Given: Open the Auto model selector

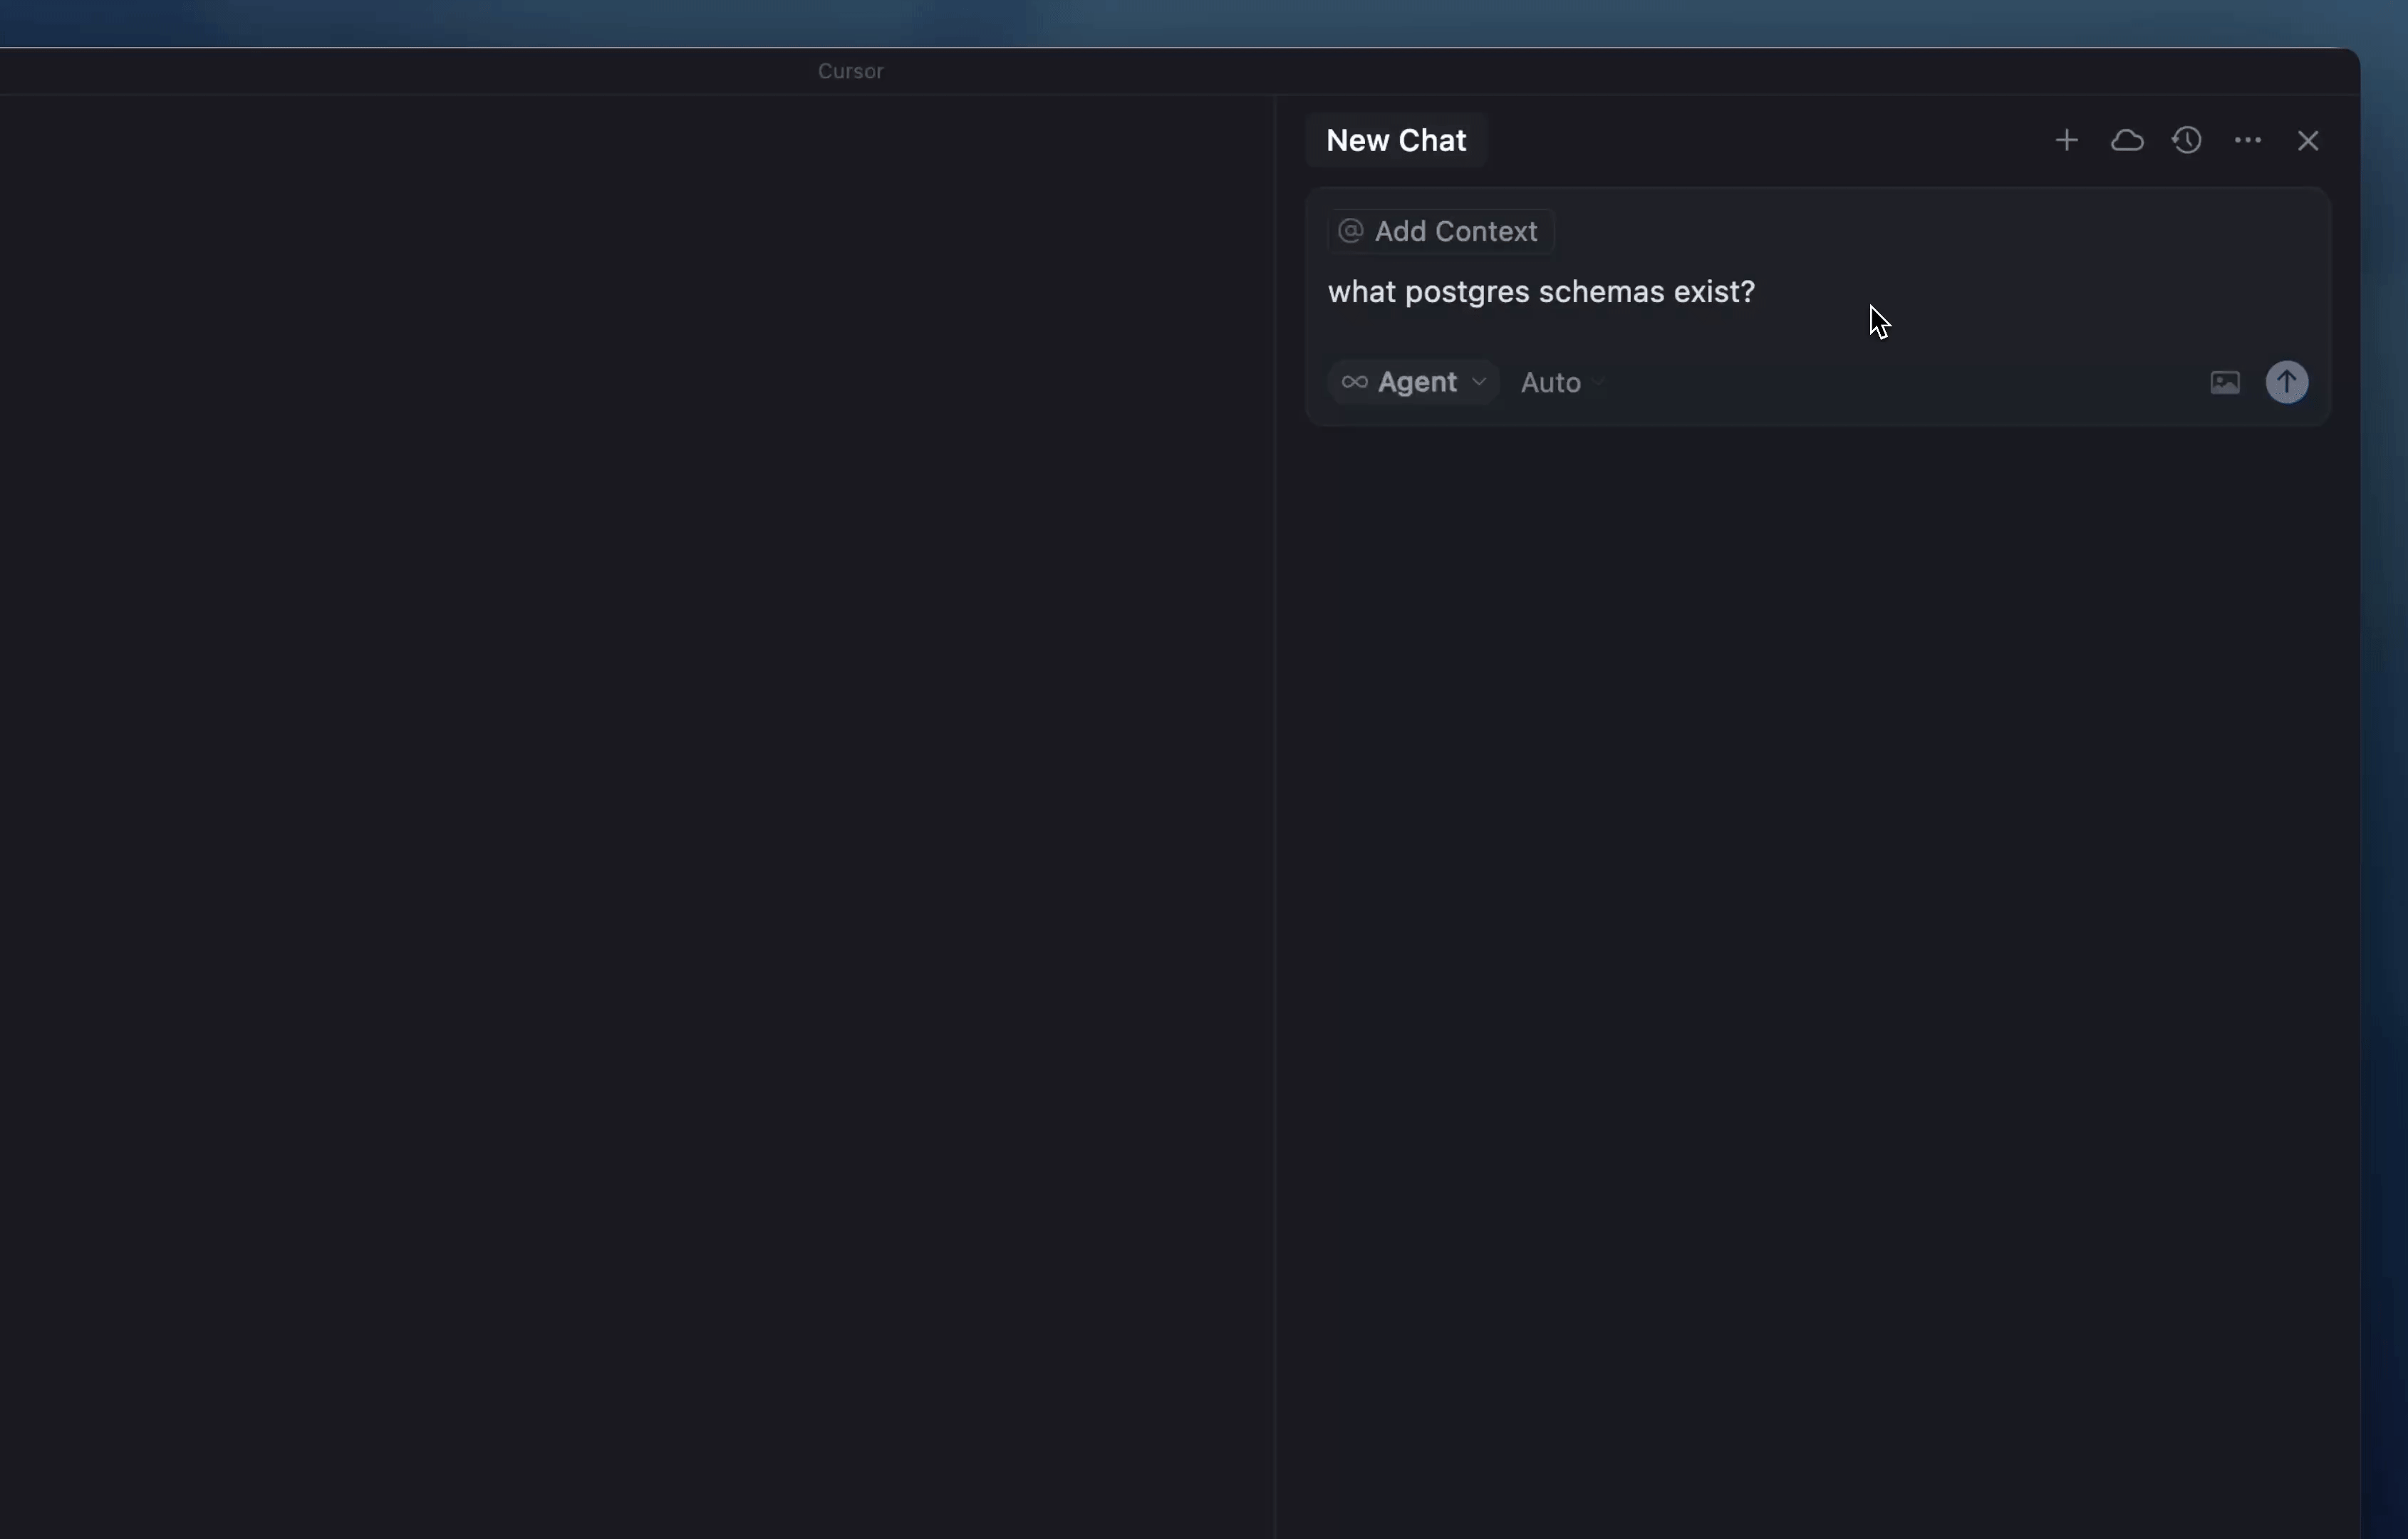Looking at the screenshot, I should pos(1550,382).
